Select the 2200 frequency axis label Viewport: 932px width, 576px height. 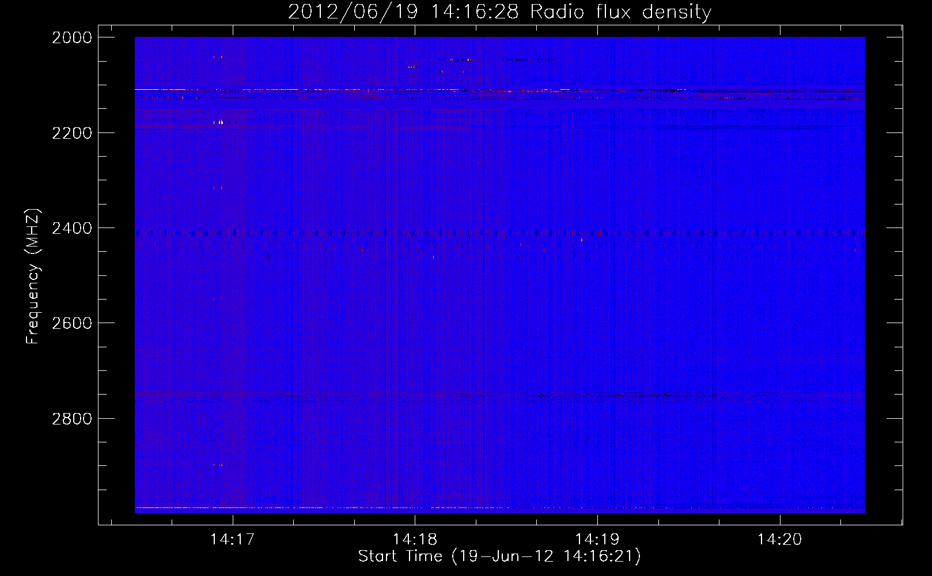coord(72,133)
